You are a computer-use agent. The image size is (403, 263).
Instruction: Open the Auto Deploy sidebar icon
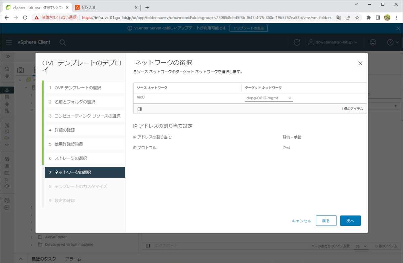7,132
